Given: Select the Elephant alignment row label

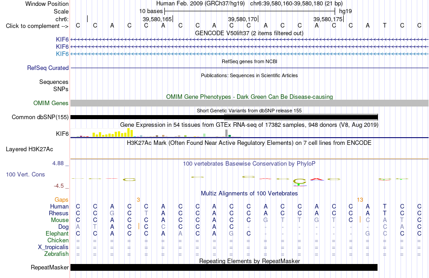Looking at the screenshot, I should click(x=57, y=234).
